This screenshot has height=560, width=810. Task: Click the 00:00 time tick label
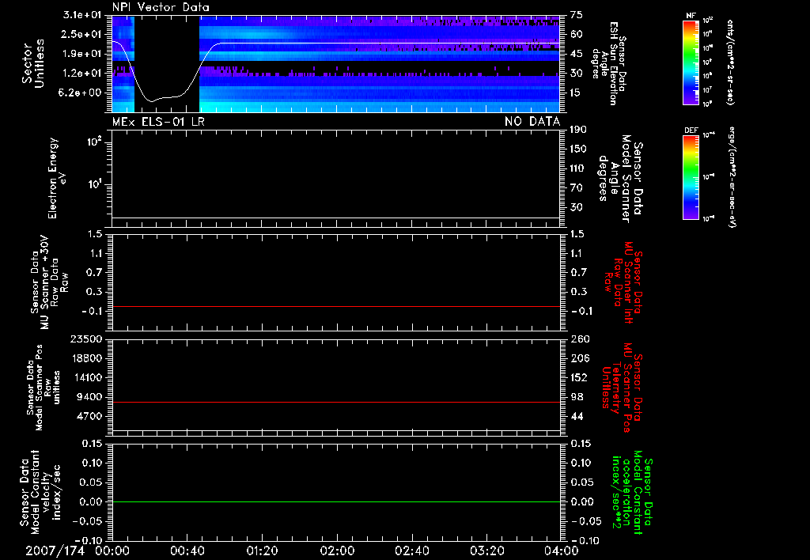click(x=112, y=551)
